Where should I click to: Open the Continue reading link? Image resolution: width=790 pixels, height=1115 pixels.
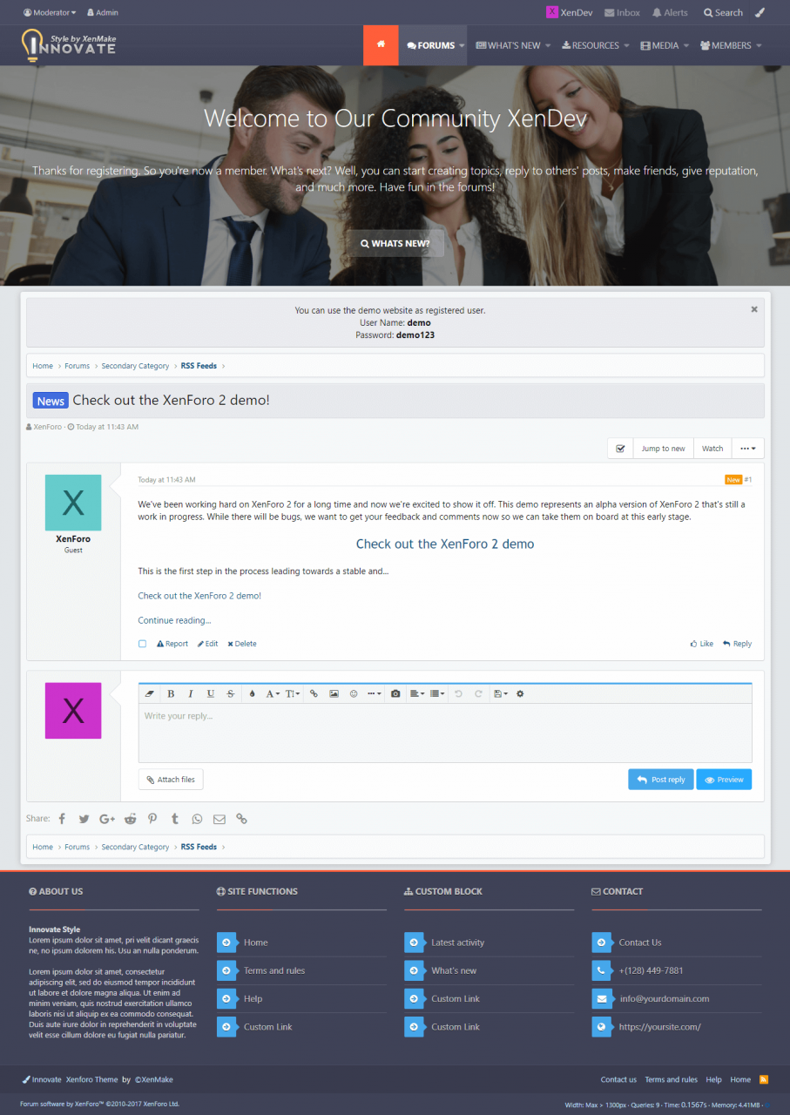[174, 620]
